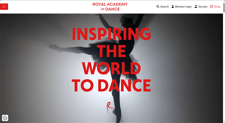
Task: Open the Search text link
Action: [x=165, y=6]
